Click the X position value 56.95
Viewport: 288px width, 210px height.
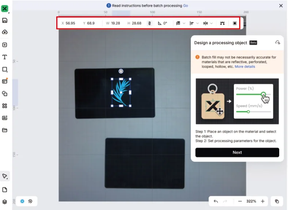[70, 23]
